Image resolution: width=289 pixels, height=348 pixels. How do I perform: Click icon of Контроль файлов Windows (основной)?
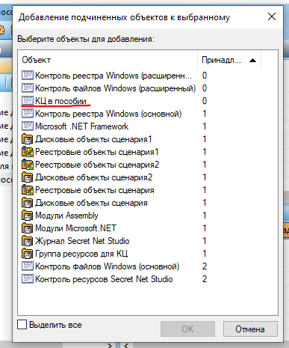tap(28, 266)
